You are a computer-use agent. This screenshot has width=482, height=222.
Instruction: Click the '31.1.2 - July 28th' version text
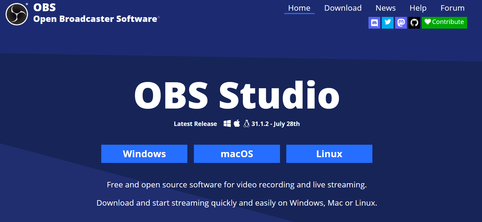(276, 124)
